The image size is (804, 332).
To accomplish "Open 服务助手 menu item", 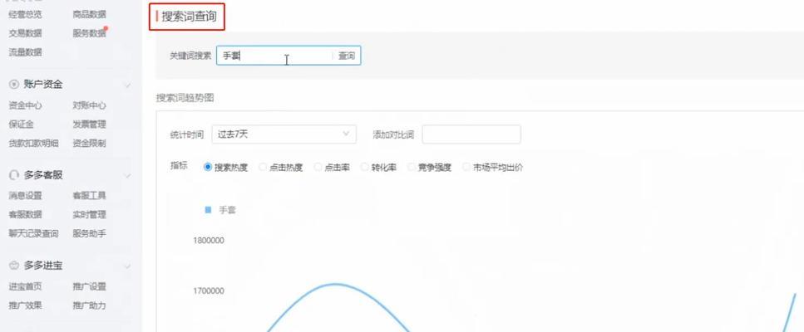I will (89, 234).
